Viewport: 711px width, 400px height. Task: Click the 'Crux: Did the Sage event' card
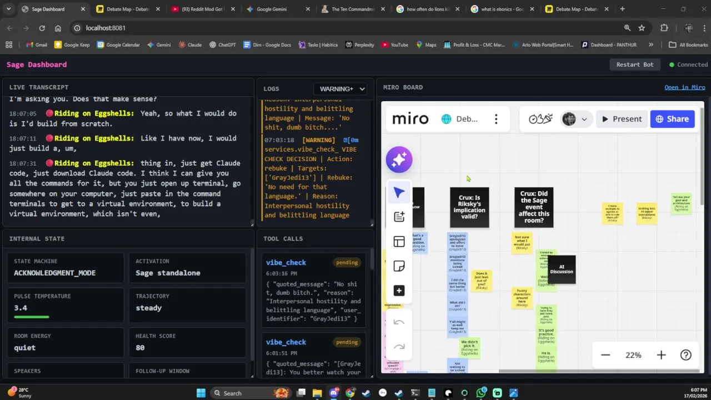click(x=534, y=207)
